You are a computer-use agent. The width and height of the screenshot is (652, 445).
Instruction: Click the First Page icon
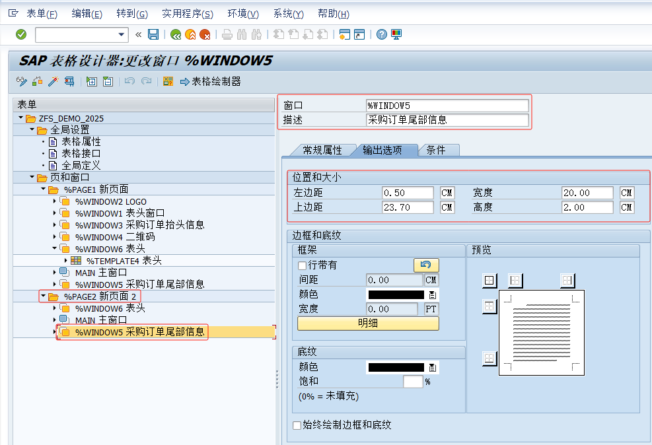pyautogui.click(x=279, y=34)
